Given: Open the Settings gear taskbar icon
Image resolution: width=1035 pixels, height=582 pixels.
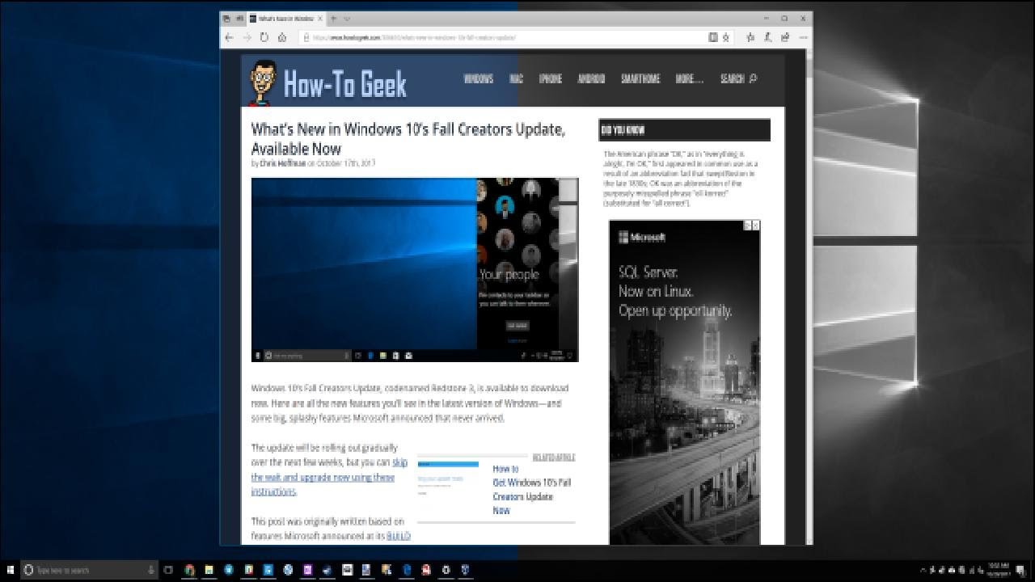Looking at the screenshot, I should (446, 570).
